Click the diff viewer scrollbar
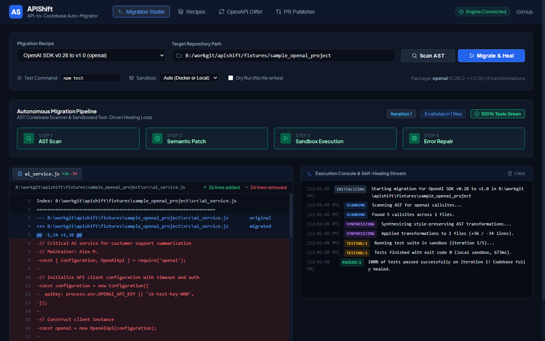The image size is (545, 341). pyautogui.click(x=291, y=216)
